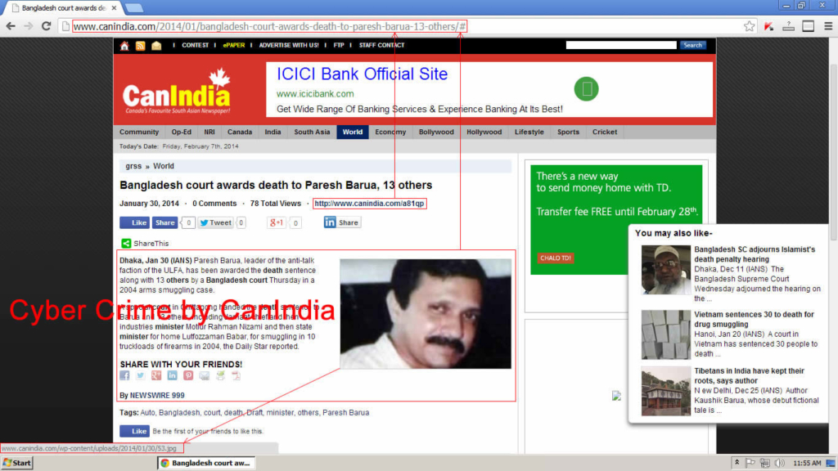Open the RSS feed icon
The width and height of the screenshot is (838, 471).
pos(139,45)
